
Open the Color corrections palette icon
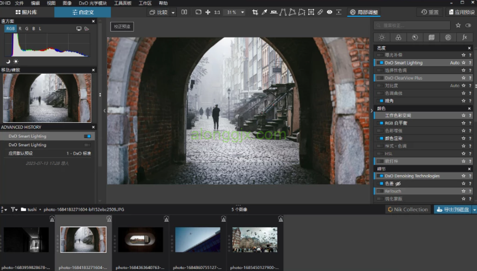click(398, 37)
